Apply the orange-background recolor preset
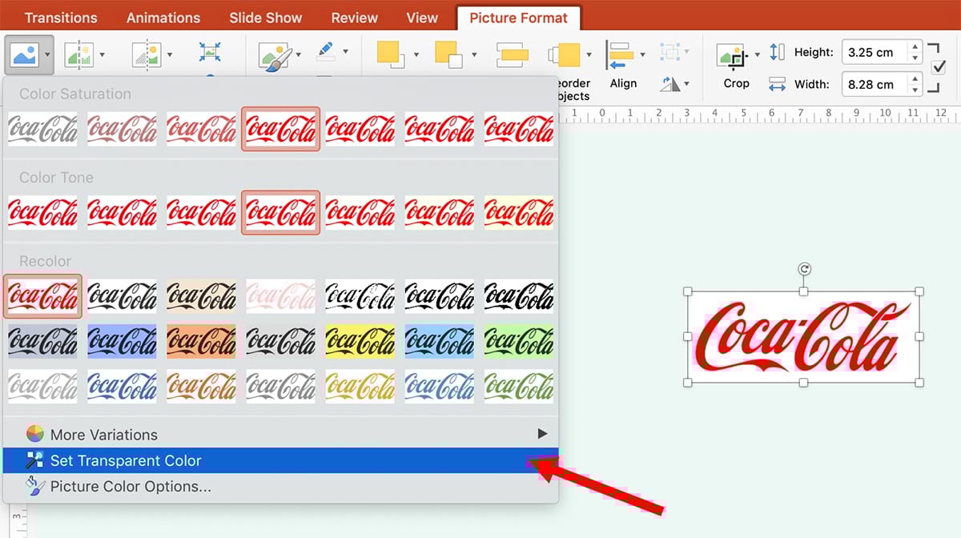This screenshot has width=961, height=538. [201, 342]
